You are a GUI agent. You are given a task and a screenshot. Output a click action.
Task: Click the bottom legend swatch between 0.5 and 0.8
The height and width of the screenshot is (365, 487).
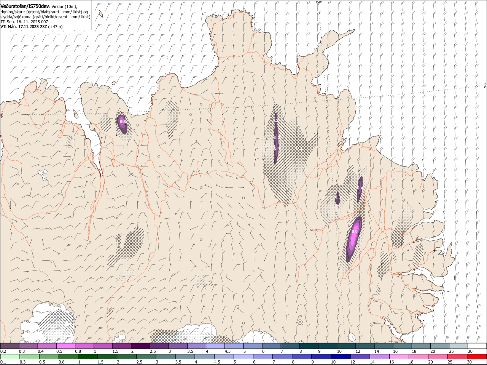(49, 357)
